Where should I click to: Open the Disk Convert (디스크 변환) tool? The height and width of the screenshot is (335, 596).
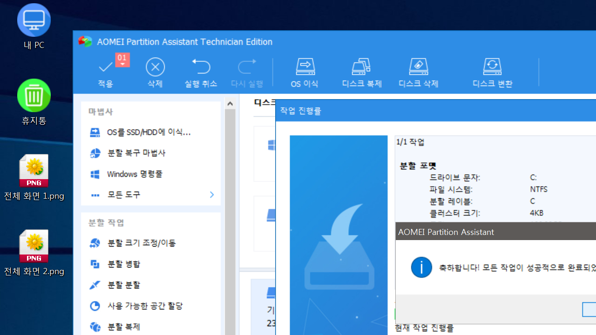[492, 73]
